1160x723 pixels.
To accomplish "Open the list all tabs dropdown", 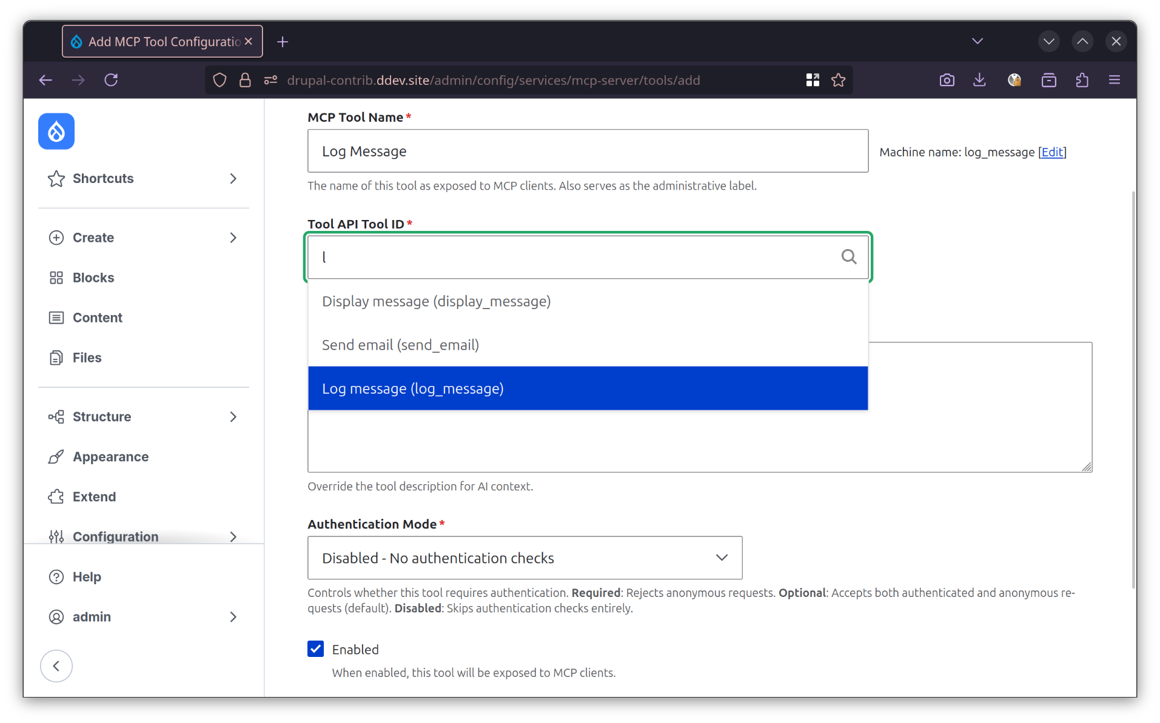I will coord(977,41).
